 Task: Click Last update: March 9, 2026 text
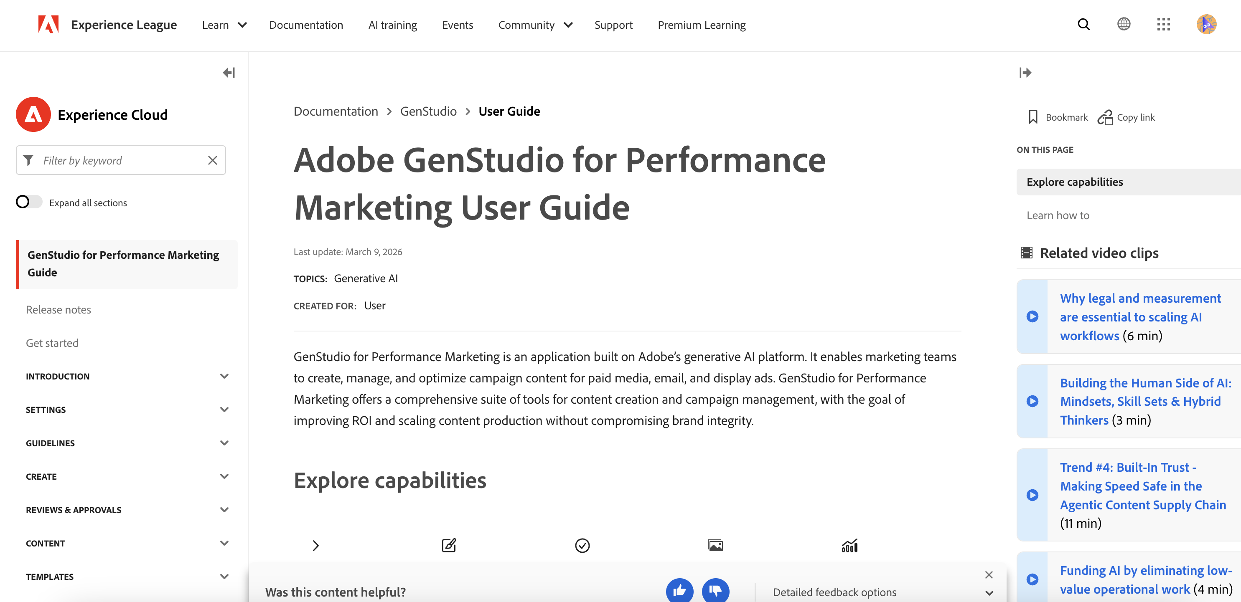pos(348,252)
